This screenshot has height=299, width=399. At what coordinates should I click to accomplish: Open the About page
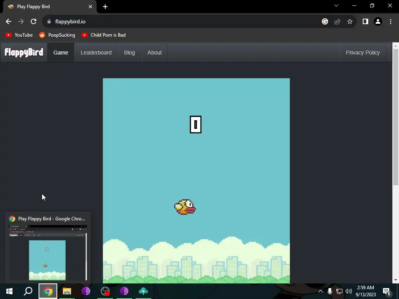click(x=154, y=53)
